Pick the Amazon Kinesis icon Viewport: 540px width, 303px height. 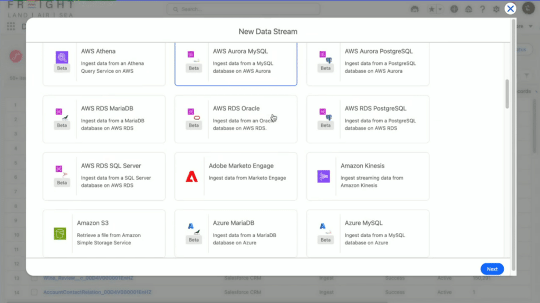(x=323, y=177)
